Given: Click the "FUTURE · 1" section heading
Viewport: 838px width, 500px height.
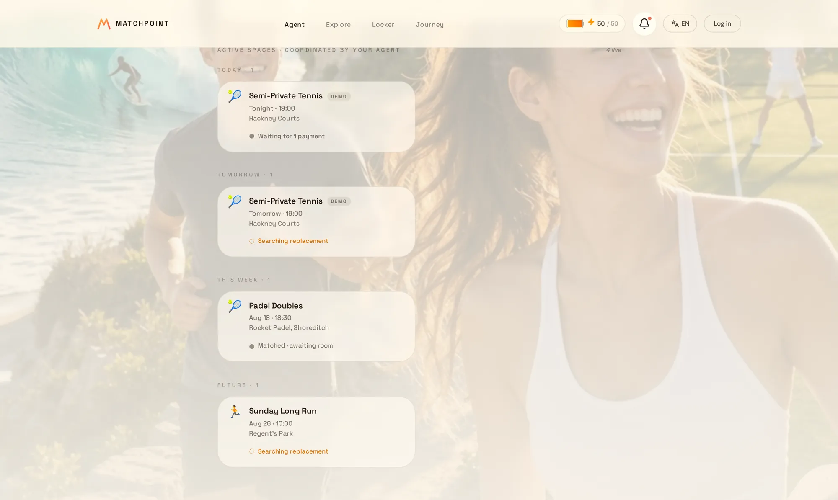Looking at the screenshot, I should (x=238, y=385).
